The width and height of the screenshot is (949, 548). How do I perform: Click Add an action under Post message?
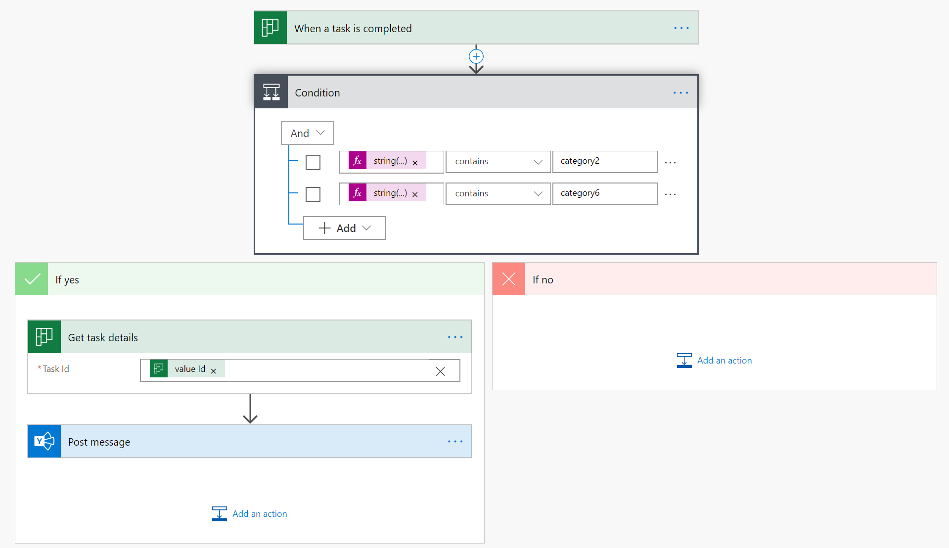click(x=260, y=513)
